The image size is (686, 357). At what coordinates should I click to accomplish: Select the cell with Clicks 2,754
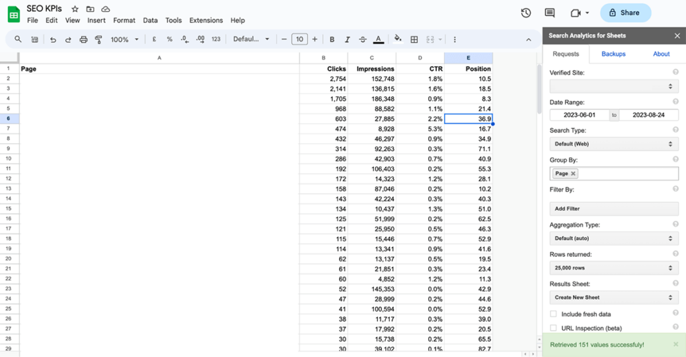click(x=324, y=79)
